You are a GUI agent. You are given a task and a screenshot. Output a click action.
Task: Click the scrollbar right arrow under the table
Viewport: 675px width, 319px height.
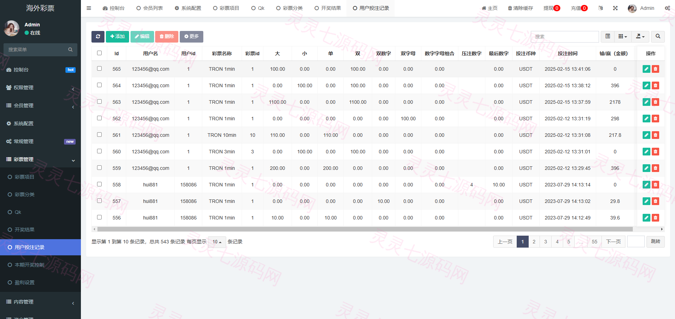(662, 229)
